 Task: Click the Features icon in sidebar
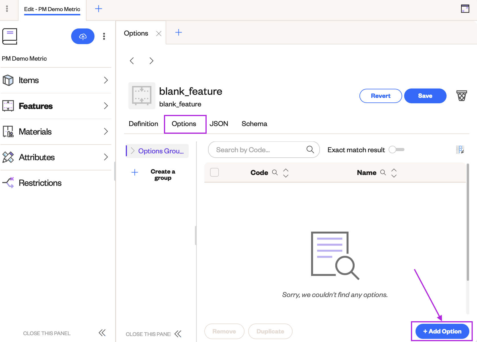(8, 106)
